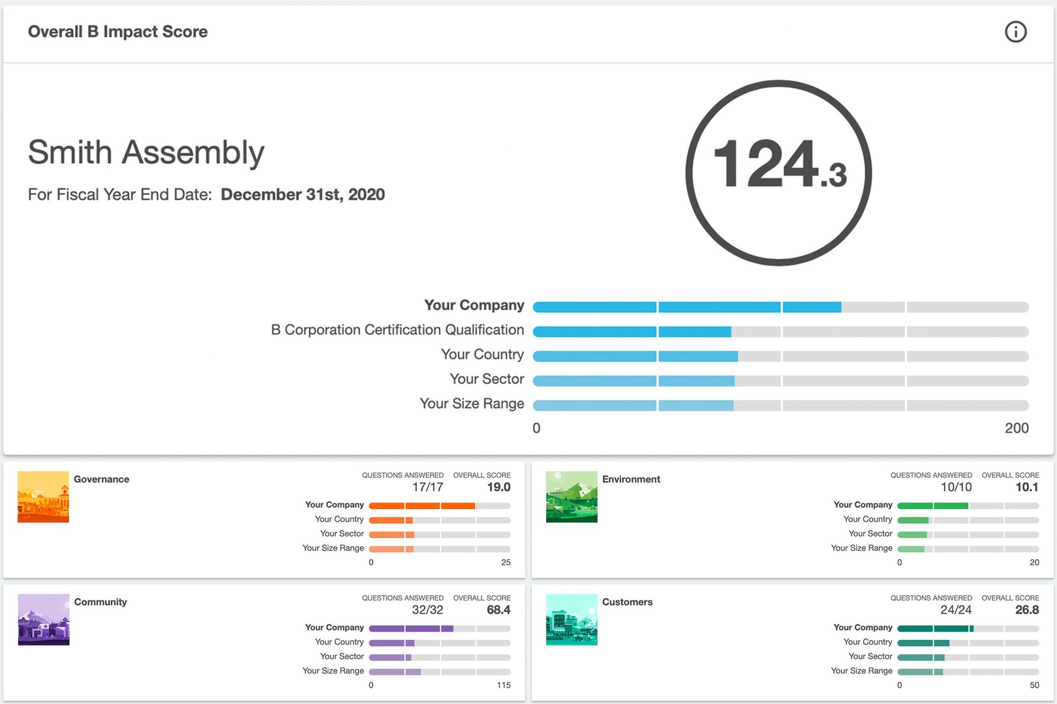
Task: Click the Governance questions answered 17/17
Action: pyautogui.click(x=427, y=487)
